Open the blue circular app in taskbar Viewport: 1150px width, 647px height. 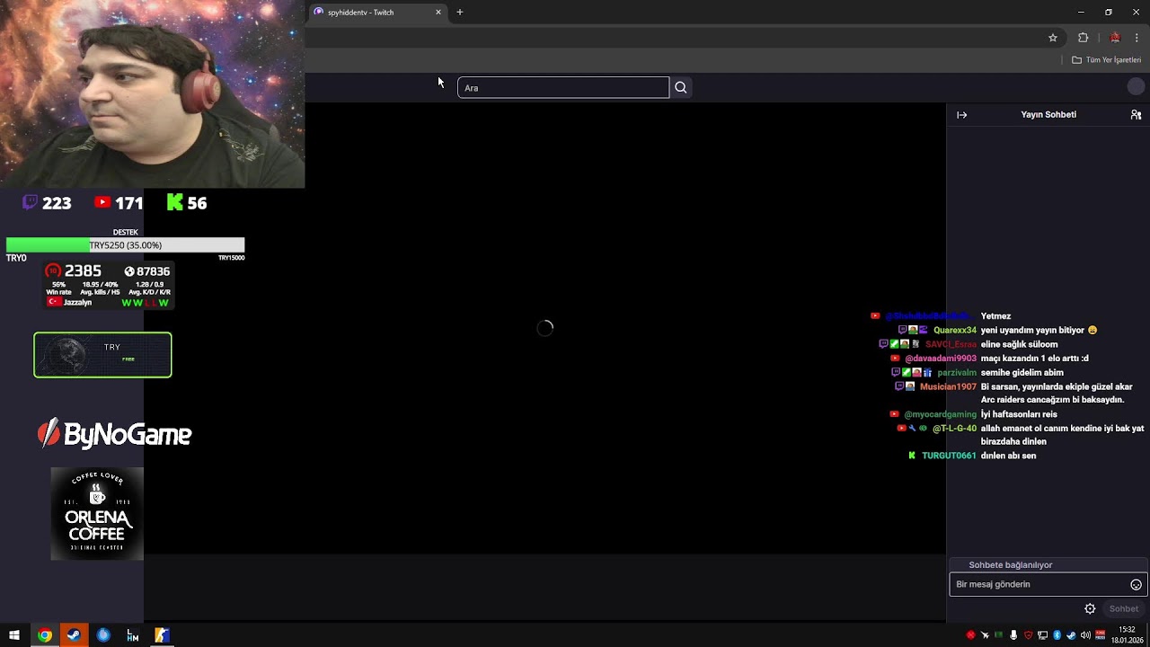(103, 635)
